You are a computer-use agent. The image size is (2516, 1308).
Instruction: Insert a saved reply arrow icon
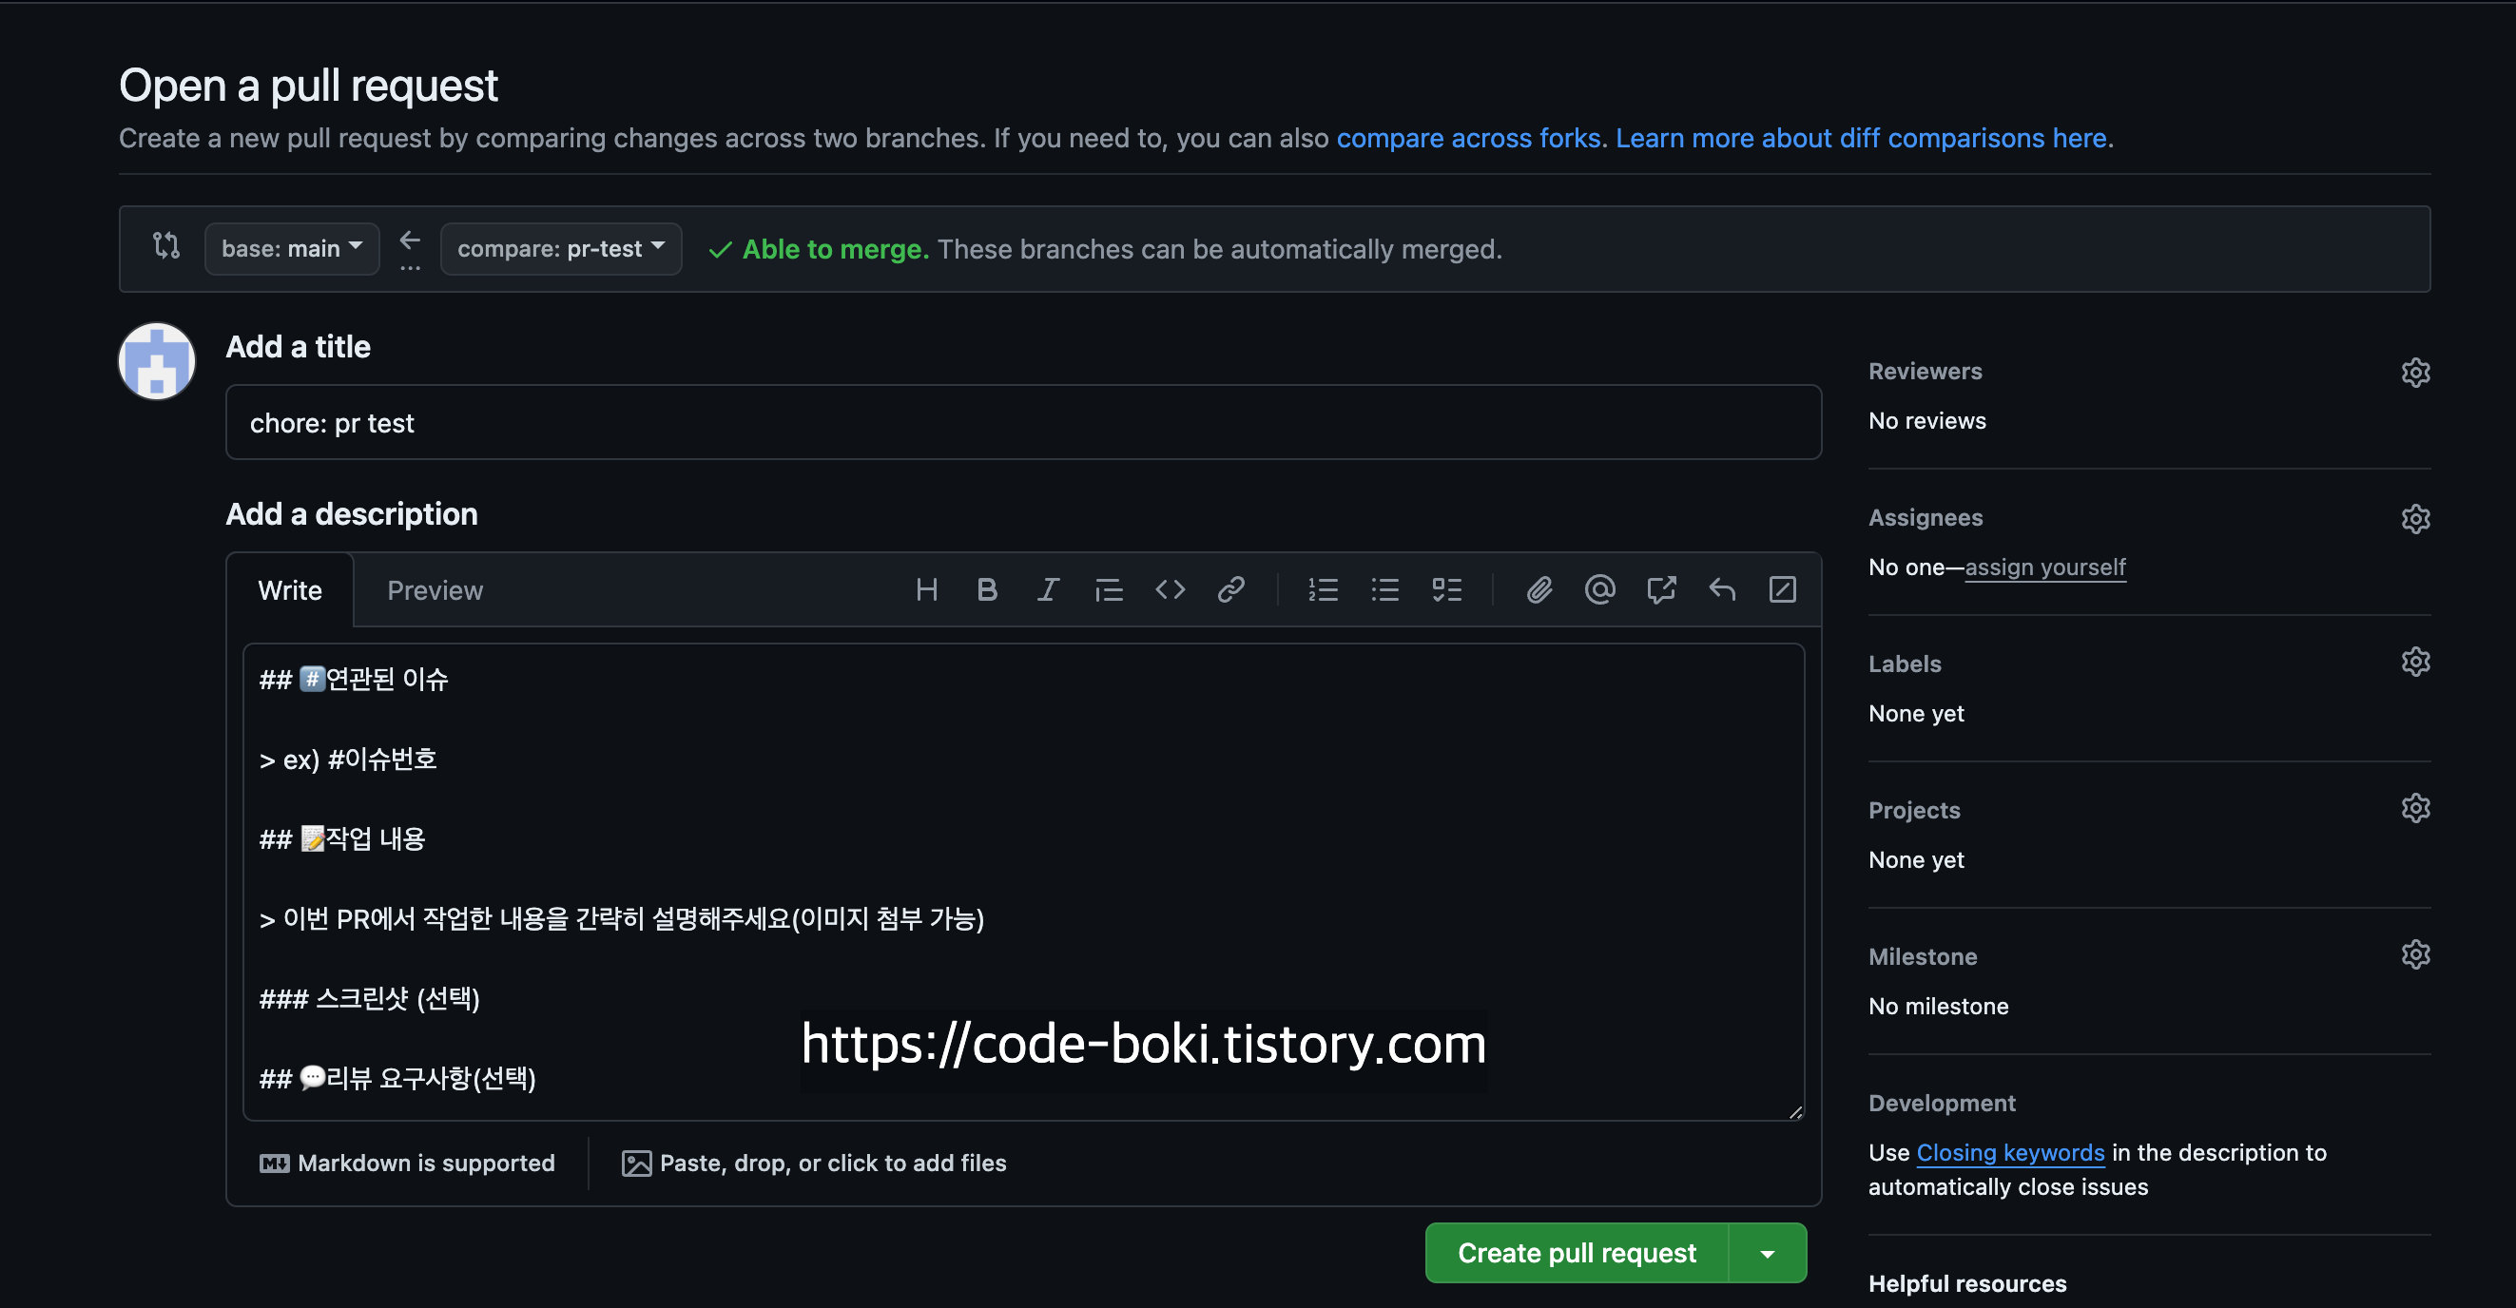click(x=1722, y=589)
